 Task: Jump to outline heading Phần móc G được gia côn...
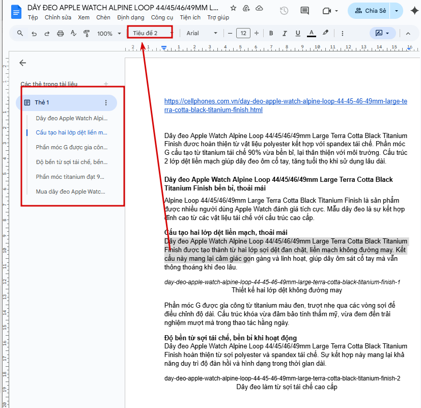click(x=71, y=147)
